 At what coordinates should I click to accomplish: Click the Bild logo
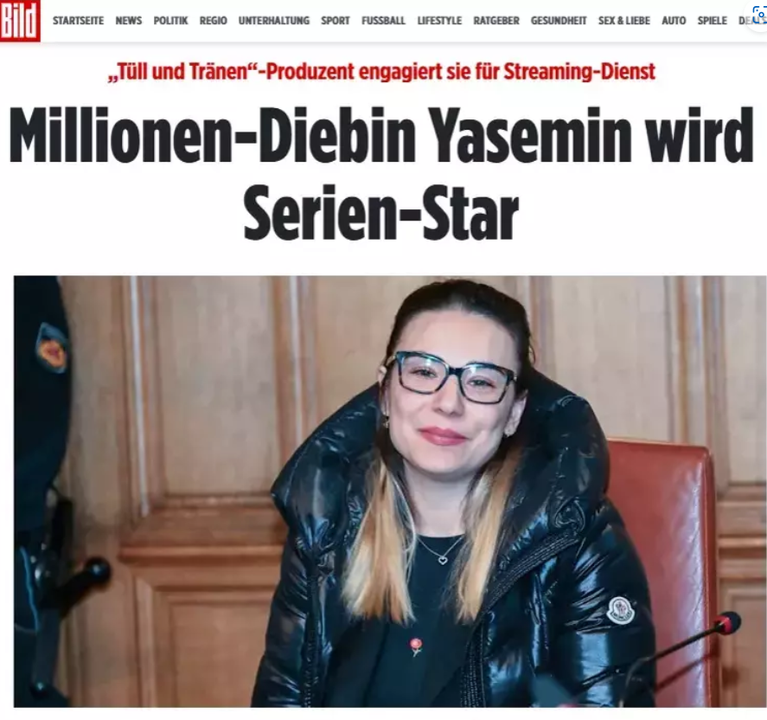[20, 21]
